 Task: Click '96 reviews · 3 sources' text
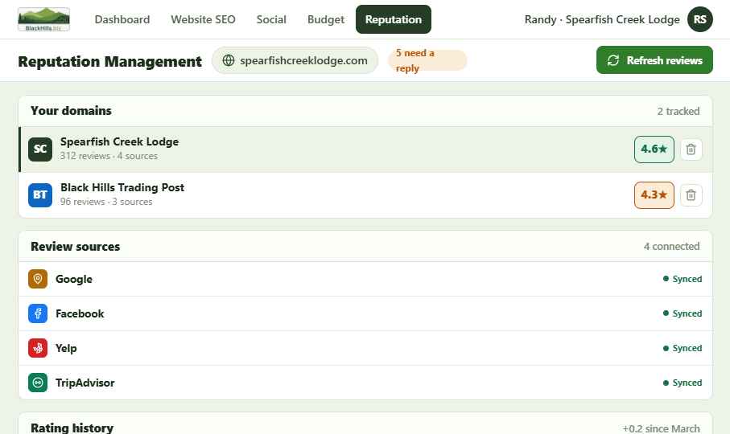click(x=106, y=202)
